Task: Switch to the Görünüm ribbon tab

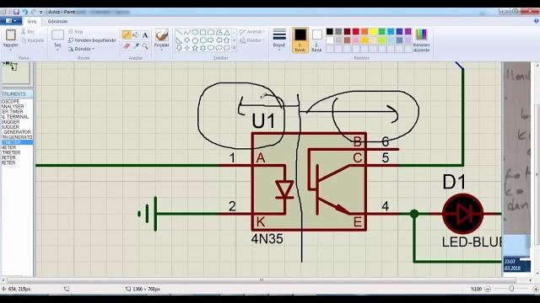Action: tap(57, 21)
